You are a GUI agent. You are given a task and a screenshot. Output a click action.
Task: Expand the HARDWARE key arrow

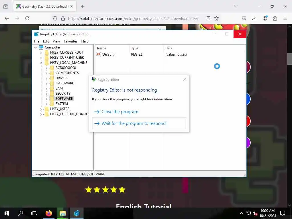click(x=46, y=84)
